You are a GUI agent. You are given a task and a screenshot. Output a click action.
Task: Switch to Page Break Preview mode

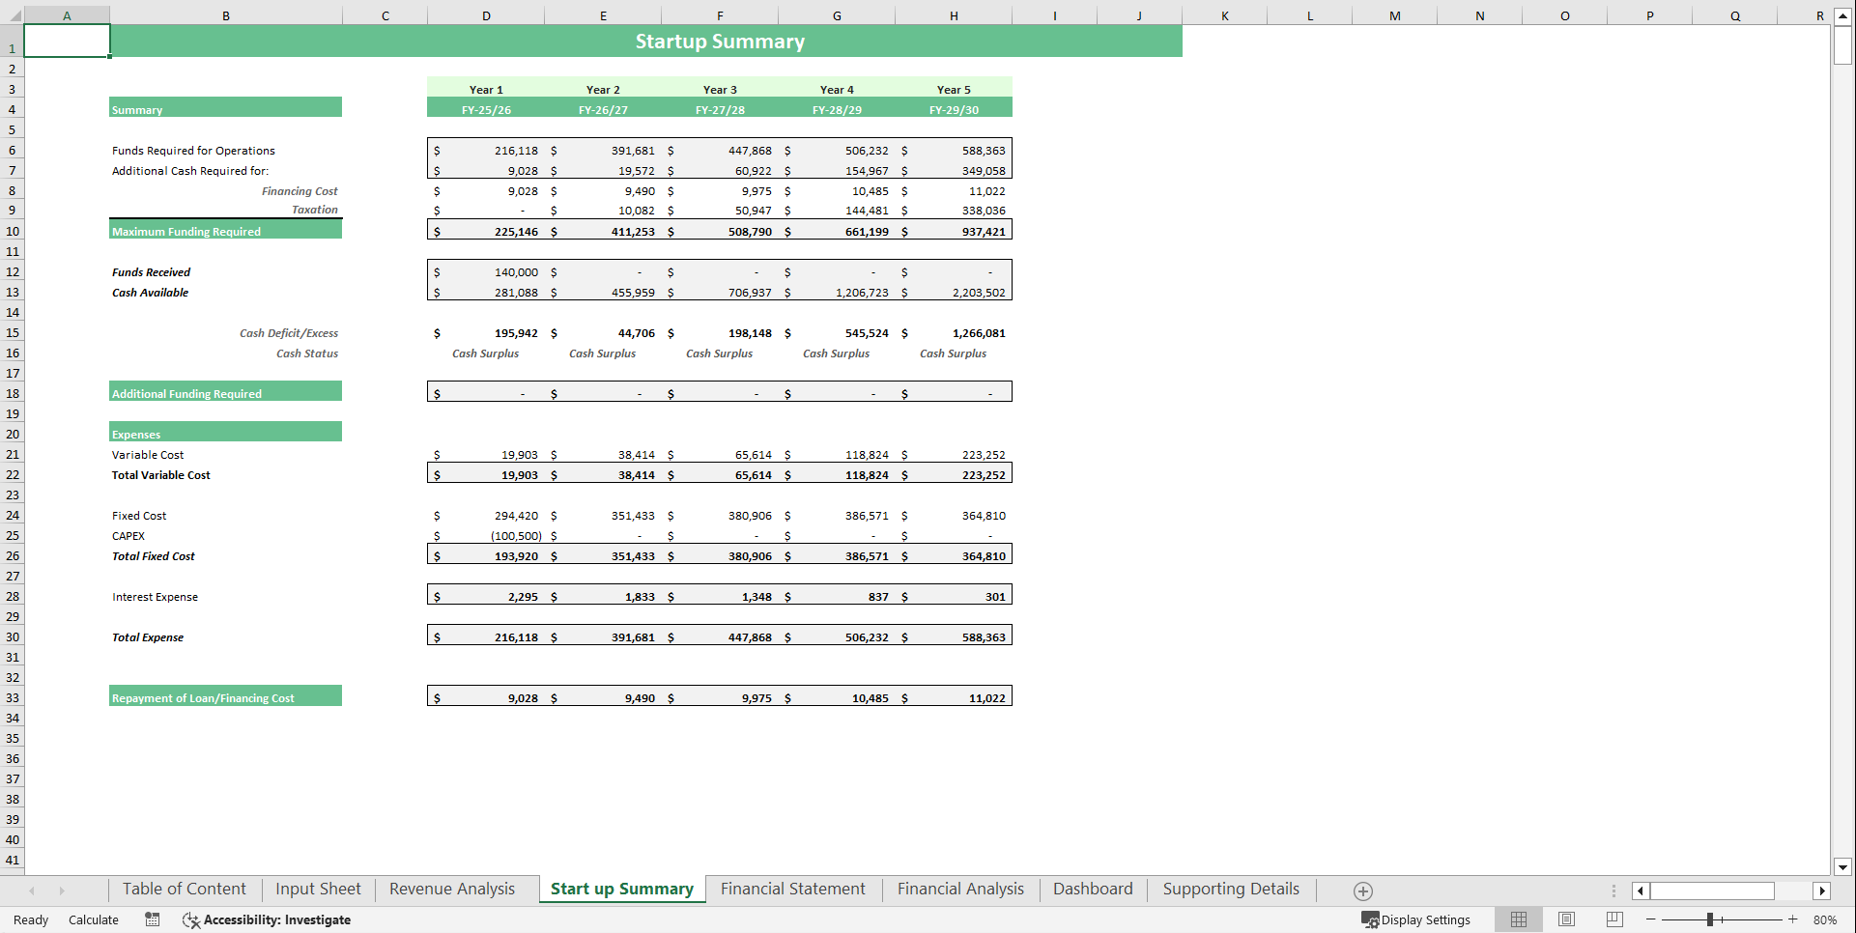click(x=1613, y=919)
